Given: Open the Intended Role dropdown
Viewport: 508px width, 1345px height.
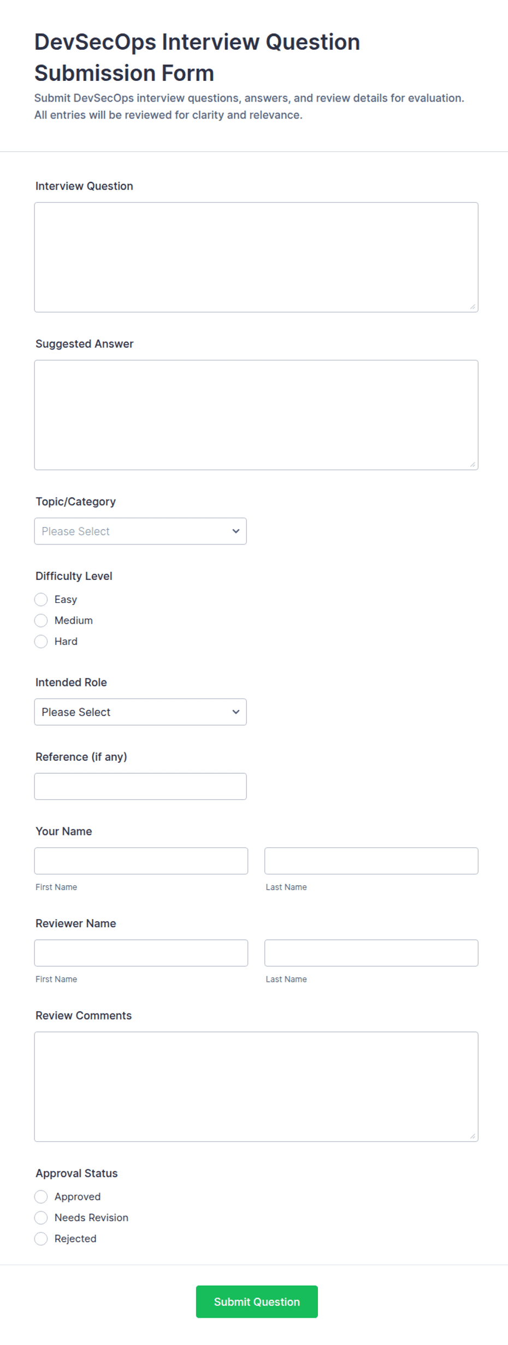Looking at the screenshot, I should tap(140, 712).
